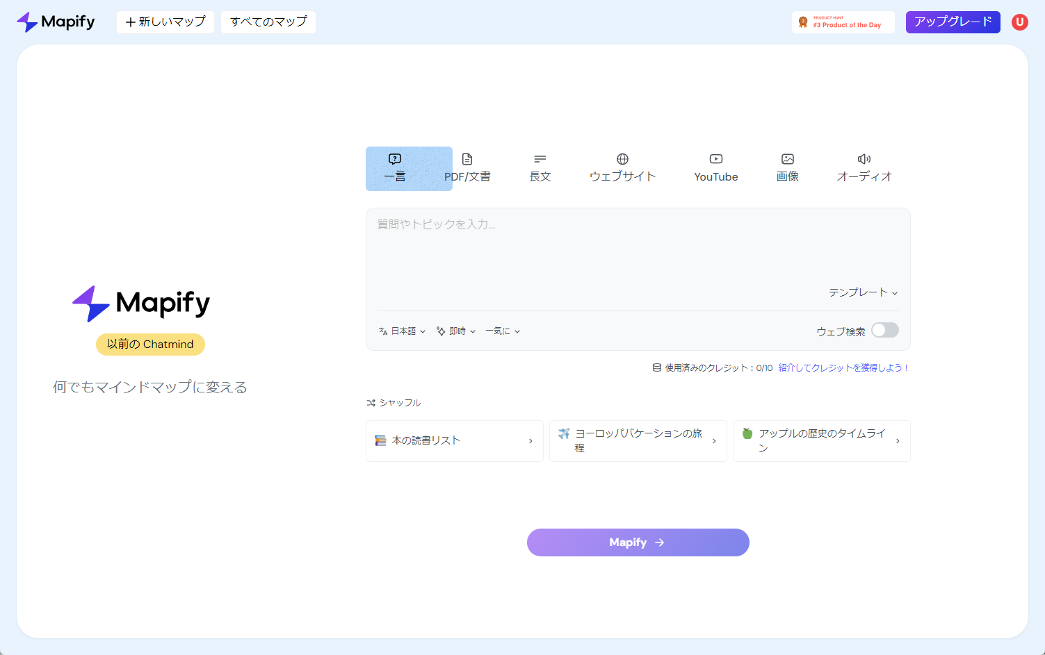Click 紹介してクレジットを獲得しよう link
This screenshot has height=655, width=1045.
pyautogui.click(x=843, y=367)
